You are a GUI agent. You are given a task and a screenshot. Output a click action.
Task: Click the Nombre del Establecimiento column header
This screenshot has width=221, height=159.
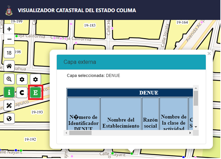tap(121, 123)
